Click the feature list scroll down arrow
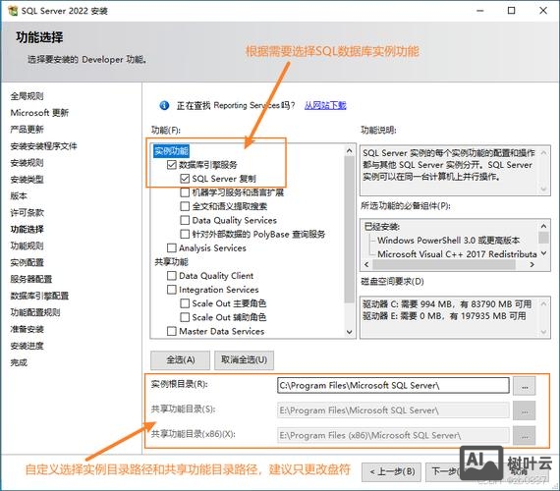Screen dimensions: 560x491 (x=350, y=332)
